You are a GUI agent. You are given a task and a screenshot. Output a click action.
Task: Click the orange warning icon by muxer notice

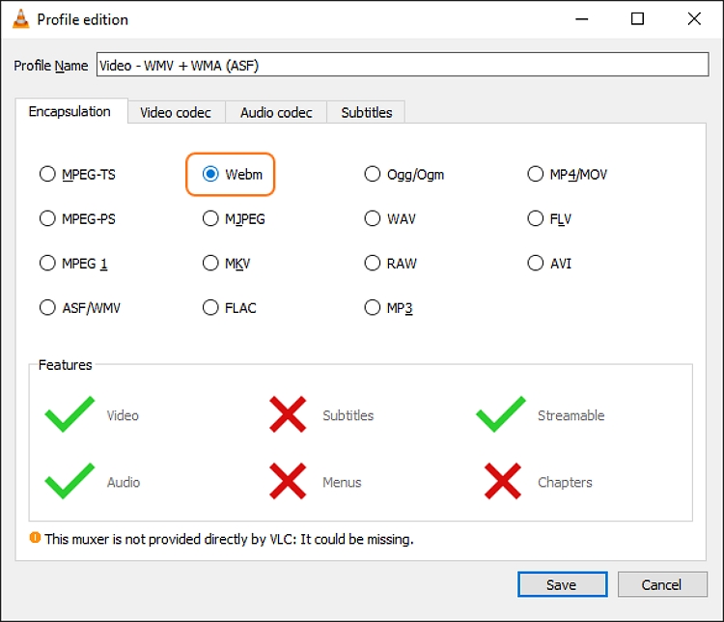pos(35,538)
